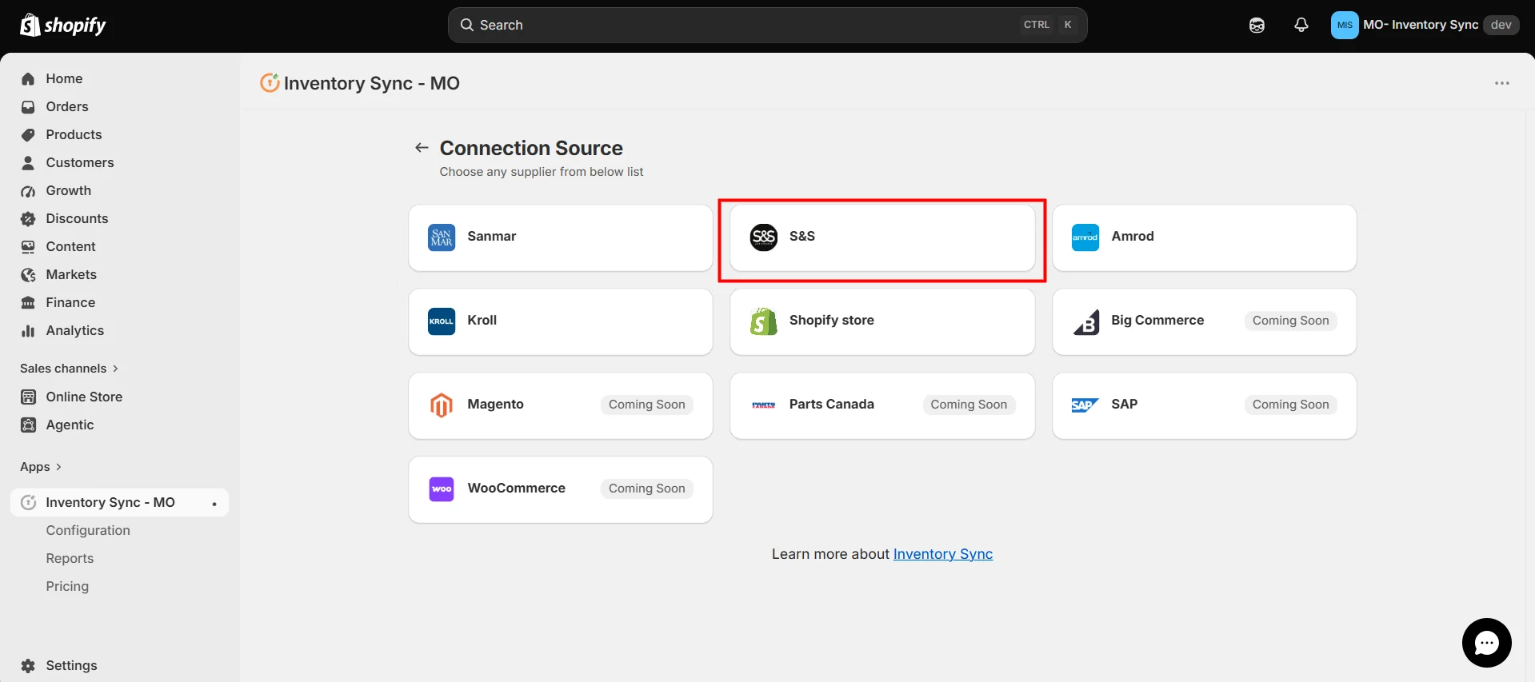Click the Shopify logo in the header

pyautogui.click(x=63, y=26)
